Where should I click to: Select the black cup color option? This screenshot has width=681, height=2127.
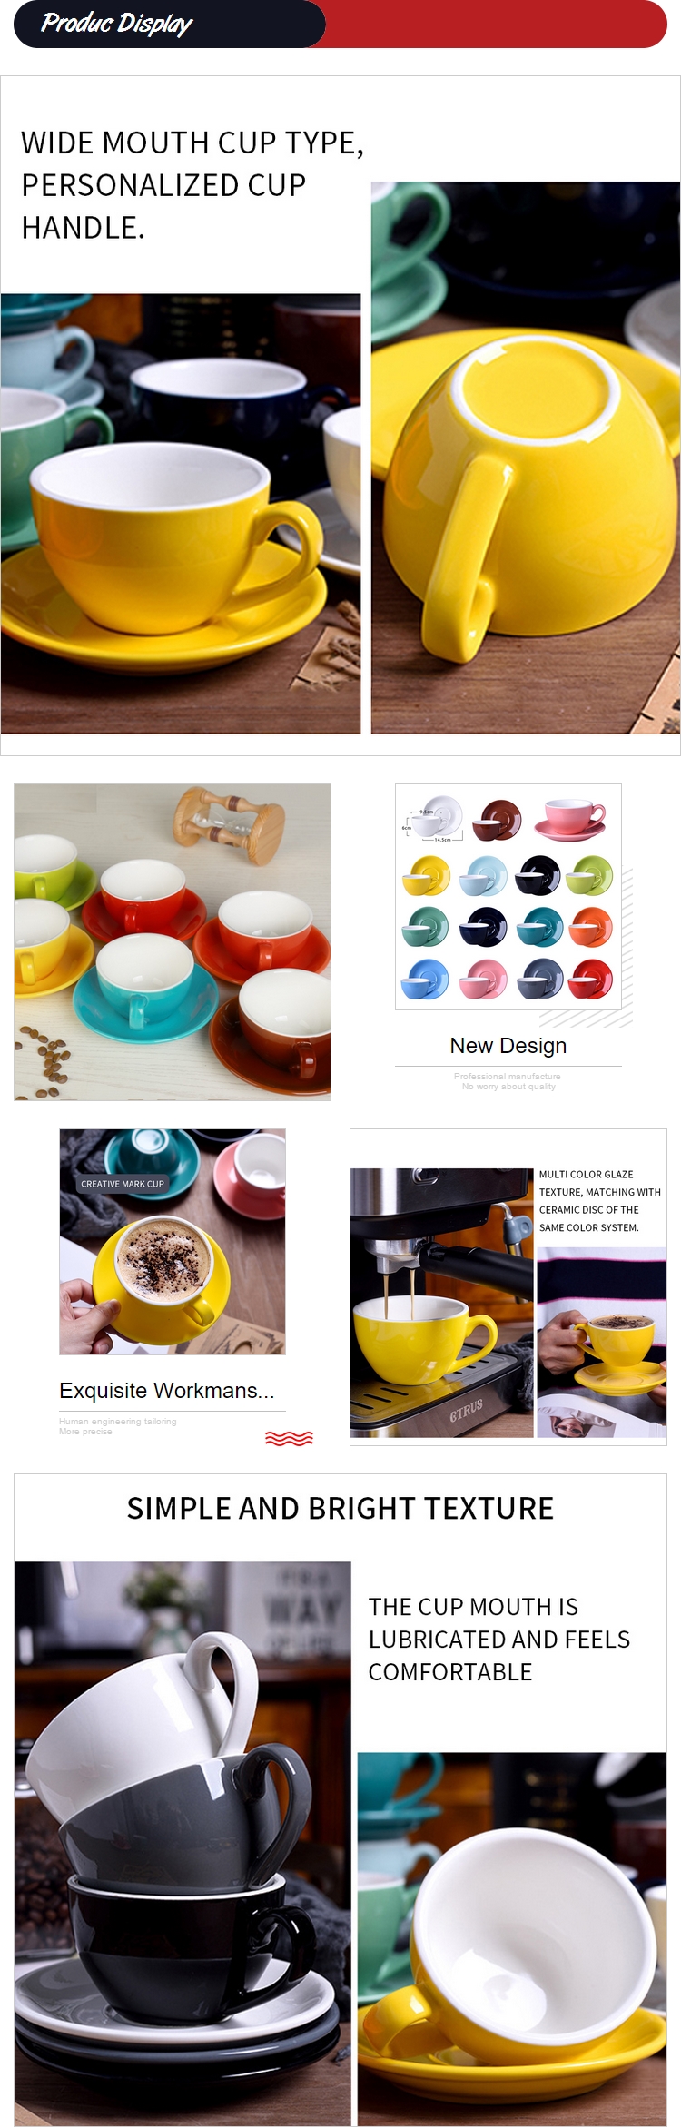[538, 875]
